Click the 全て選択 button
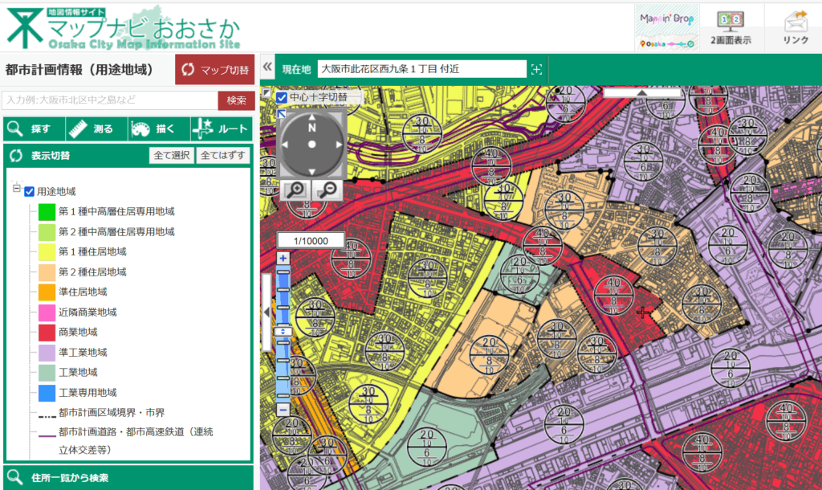Viewport: 822px width, 490px height. coord(172,155)
